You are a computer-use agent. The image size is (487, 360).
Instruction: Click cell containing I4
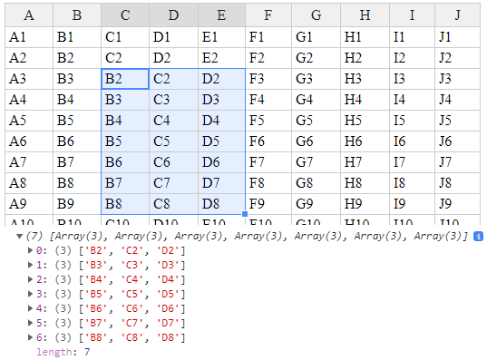[412, 100]
